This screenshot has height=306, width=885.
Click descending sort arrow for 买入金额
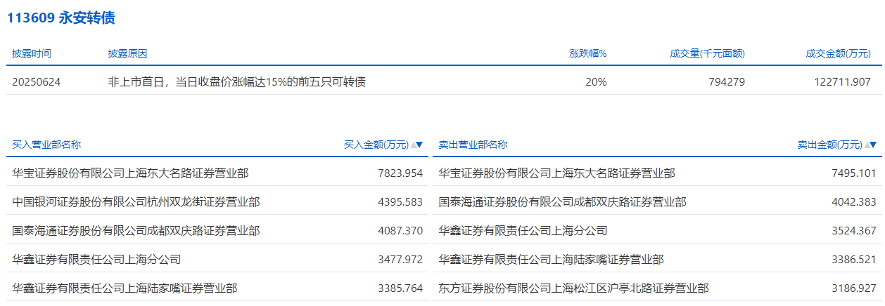420,145
